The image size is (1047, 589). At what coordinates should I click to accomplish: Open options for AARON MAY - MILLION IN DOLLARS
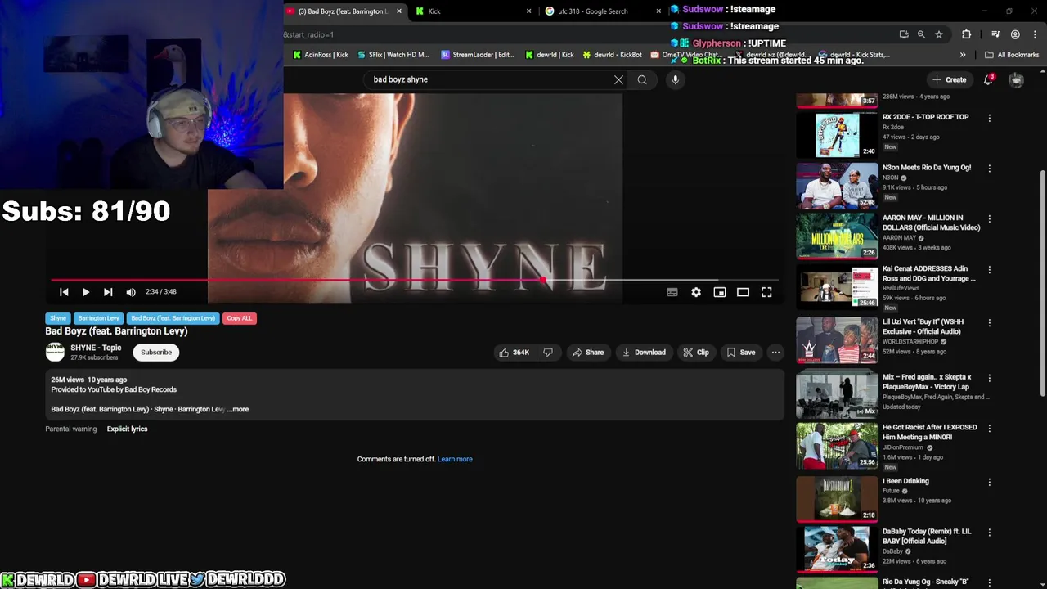pos(990,219)
